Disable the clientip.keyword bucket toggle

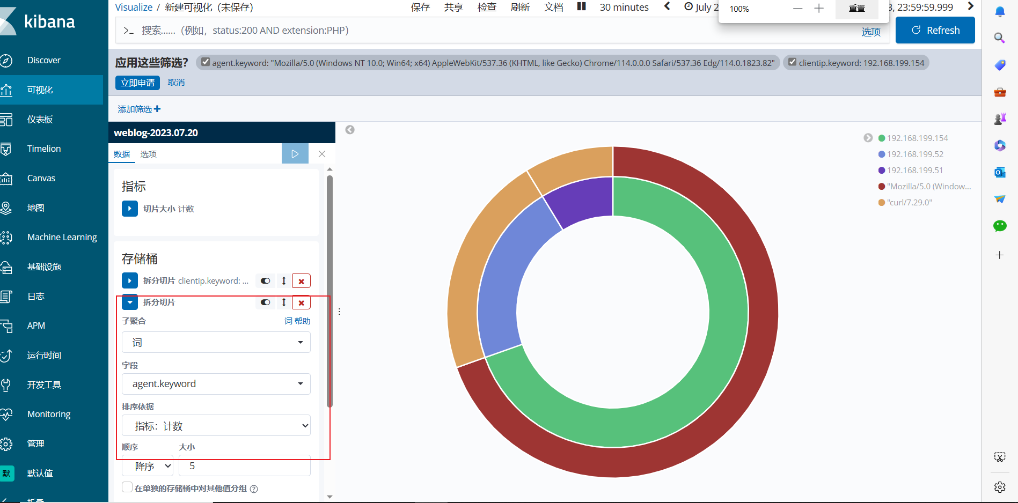(265, 281)
